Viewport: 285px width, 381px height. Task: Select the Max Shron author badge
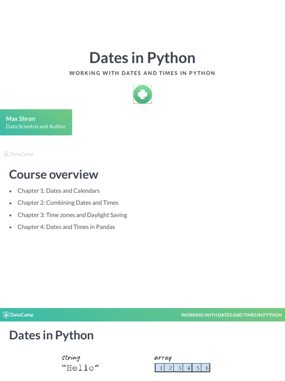click(x=36, y=122)
